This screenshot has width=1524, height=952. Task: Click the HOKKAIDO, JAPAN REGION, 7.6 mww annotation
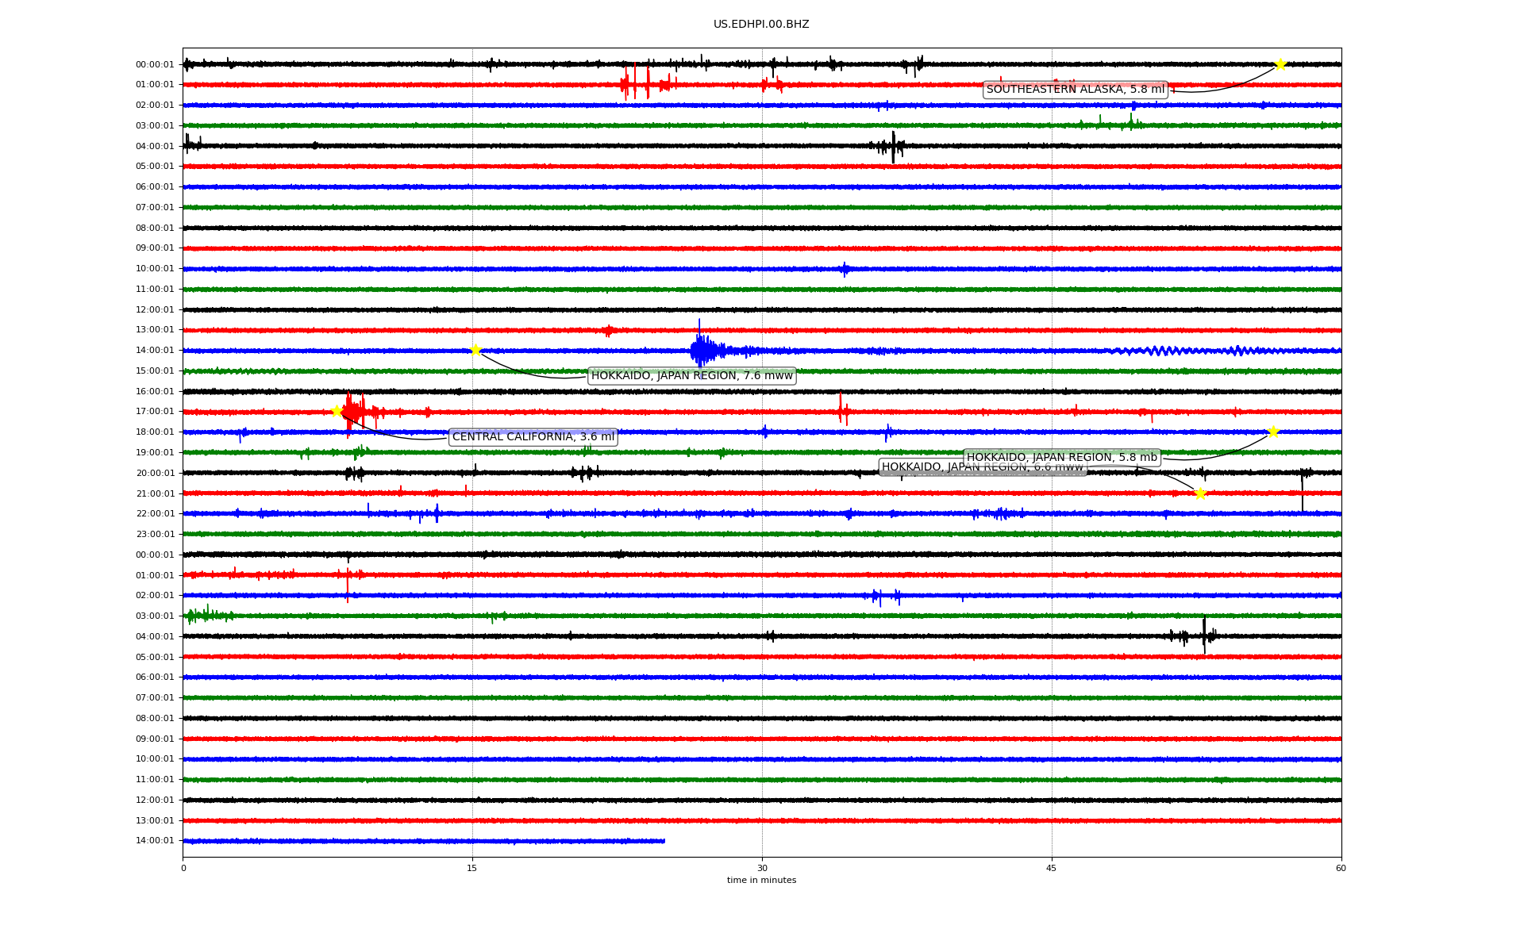coord(691,376)
